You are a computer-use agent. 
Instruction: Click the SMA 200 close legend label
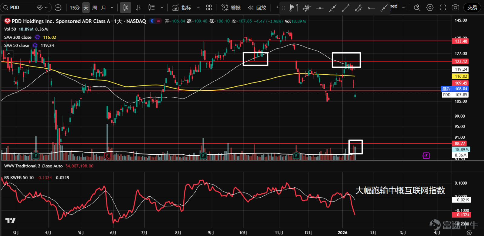[x=18, y=37]
